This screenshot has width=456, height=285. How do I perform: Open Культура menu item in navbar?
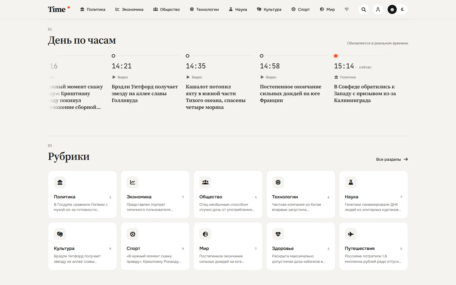coord(269,9)
